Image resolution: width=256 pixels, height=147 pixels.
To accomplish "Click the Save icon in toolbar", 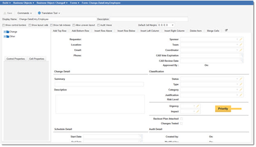I will [5, 13].
